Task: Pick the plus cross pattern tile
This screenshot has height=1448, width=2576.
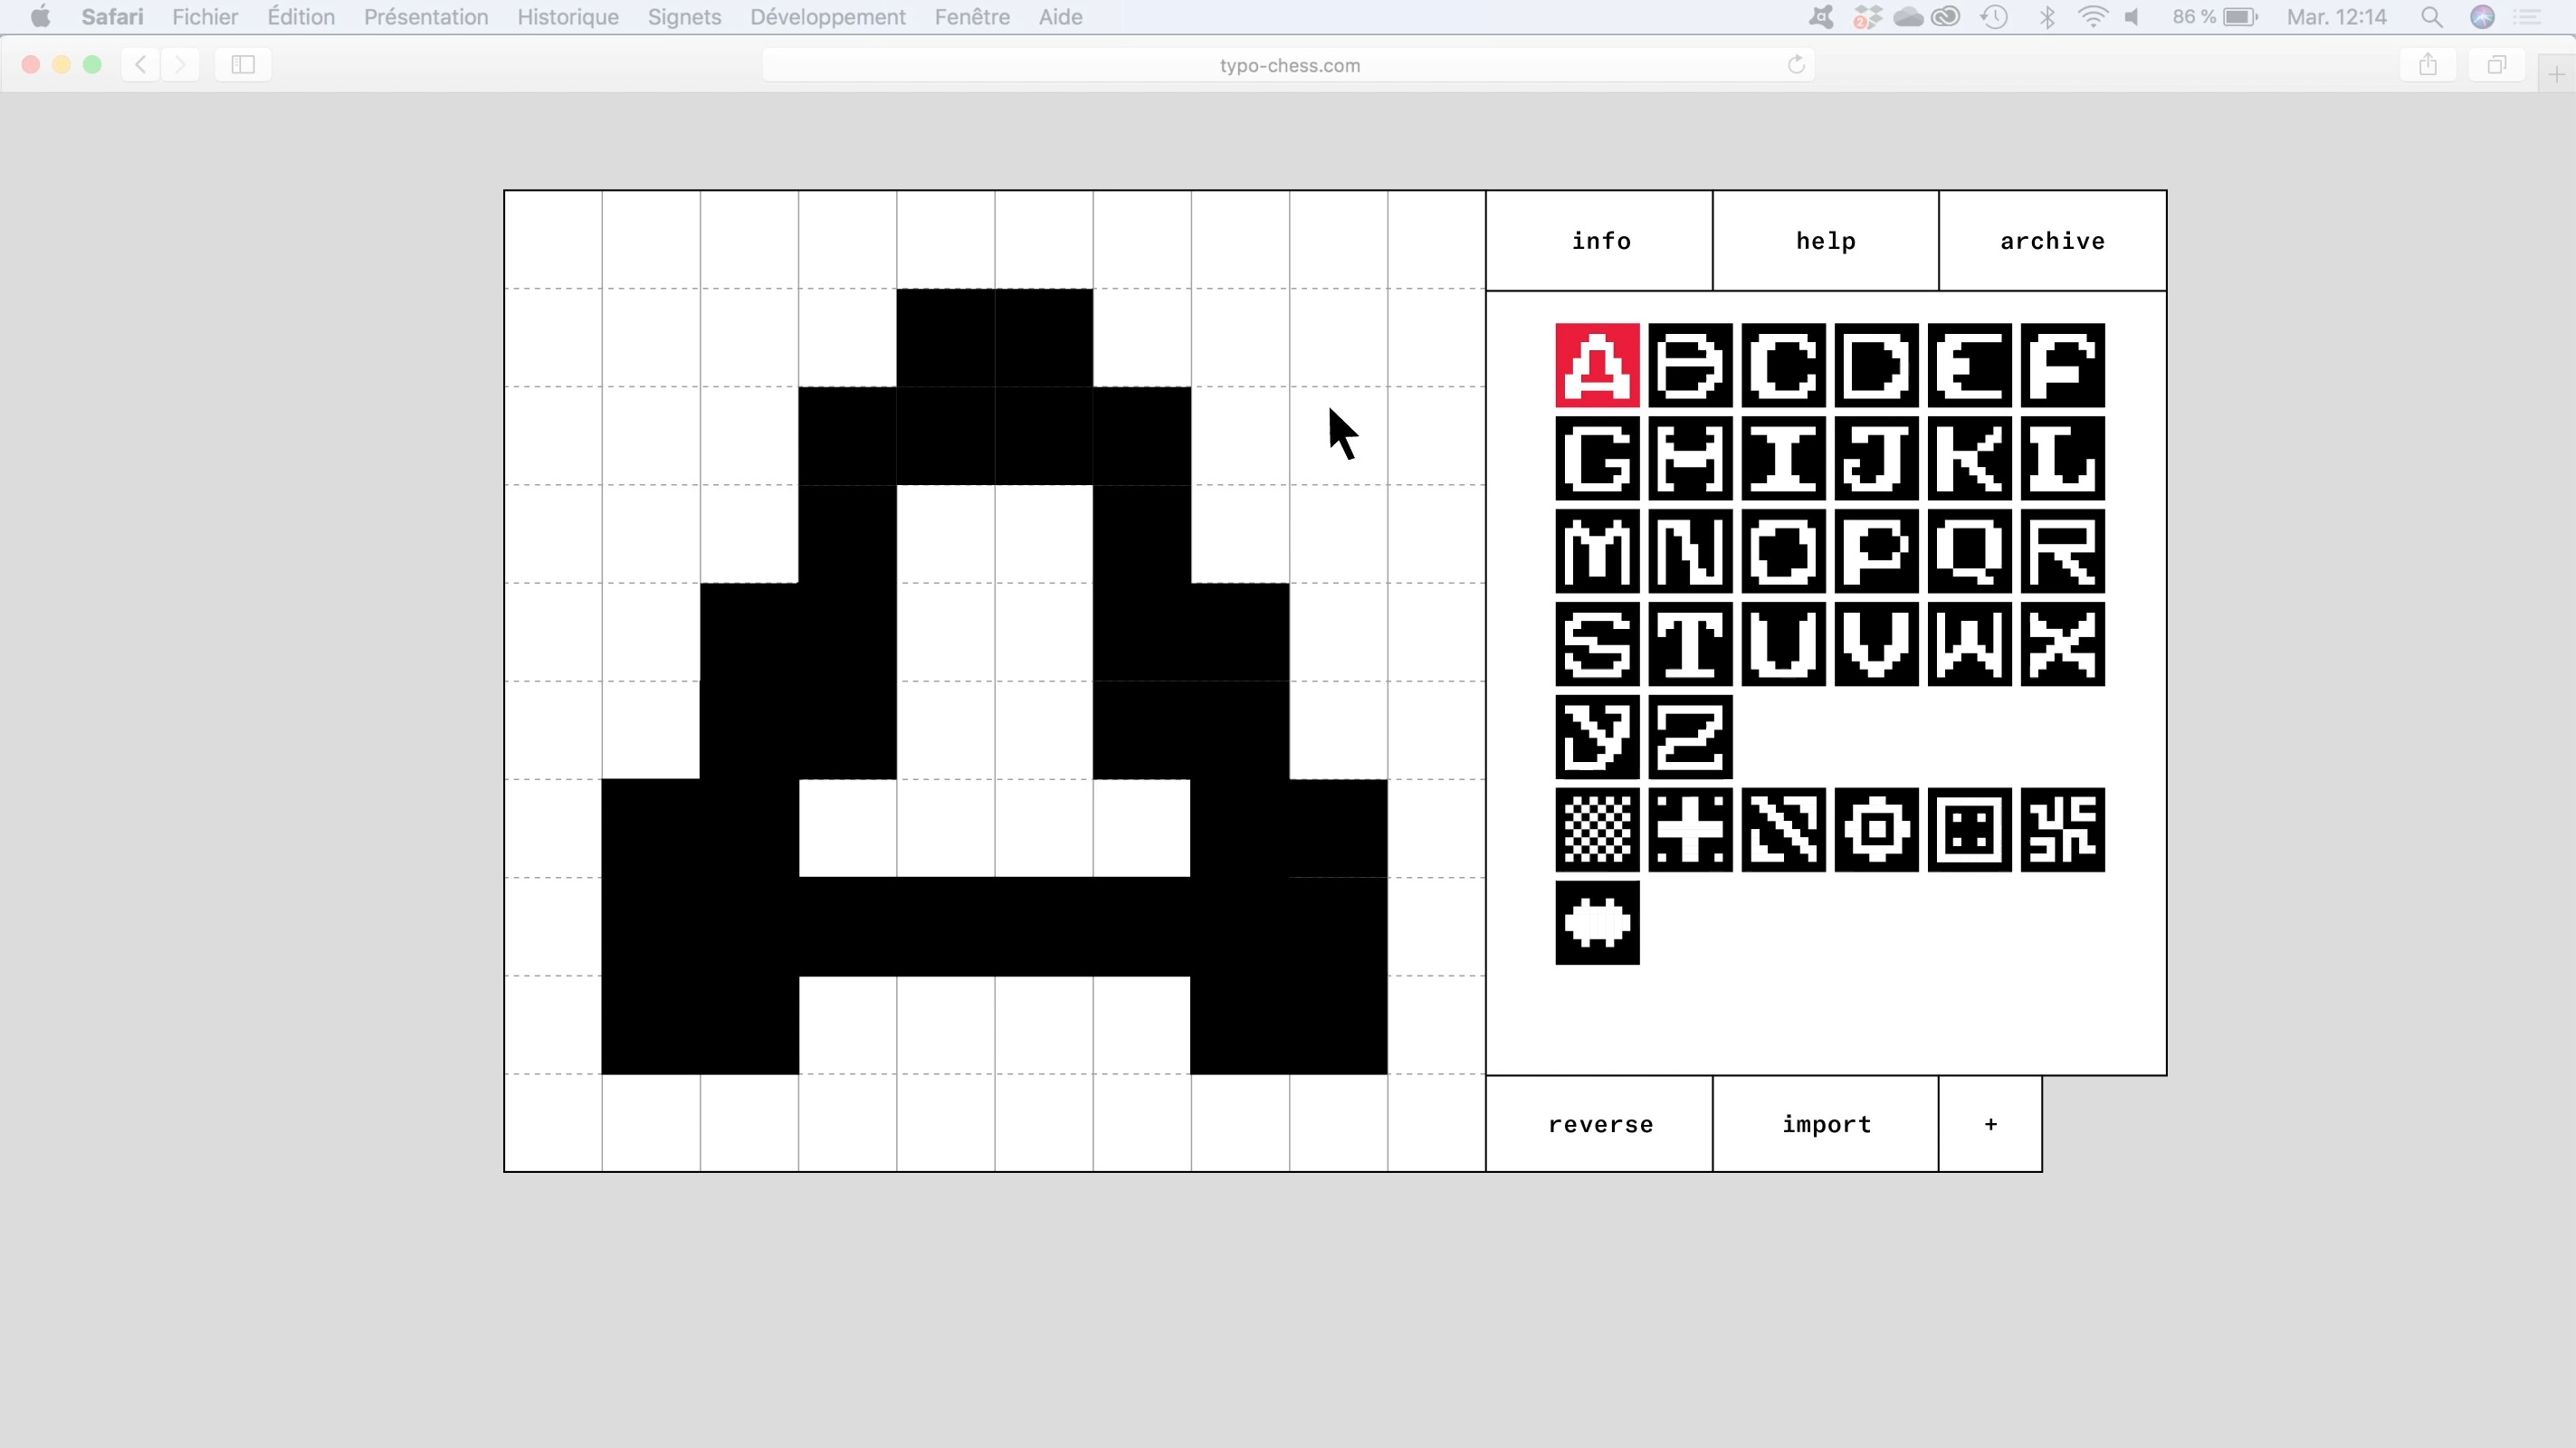Action: click(1690, 830)
